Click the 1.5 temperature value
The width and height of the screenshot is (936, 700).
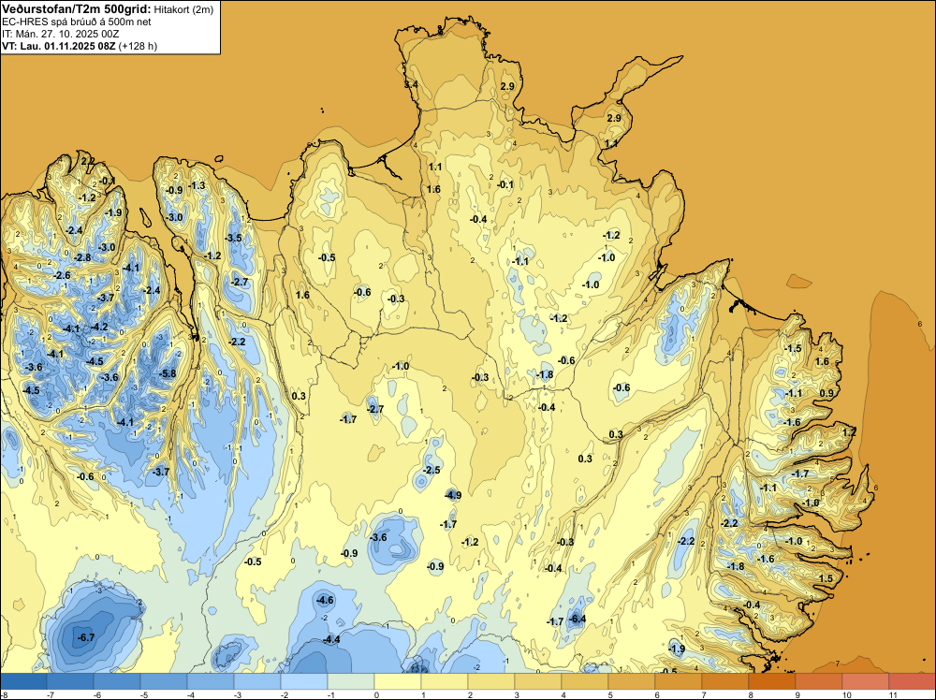coord(826,579)
